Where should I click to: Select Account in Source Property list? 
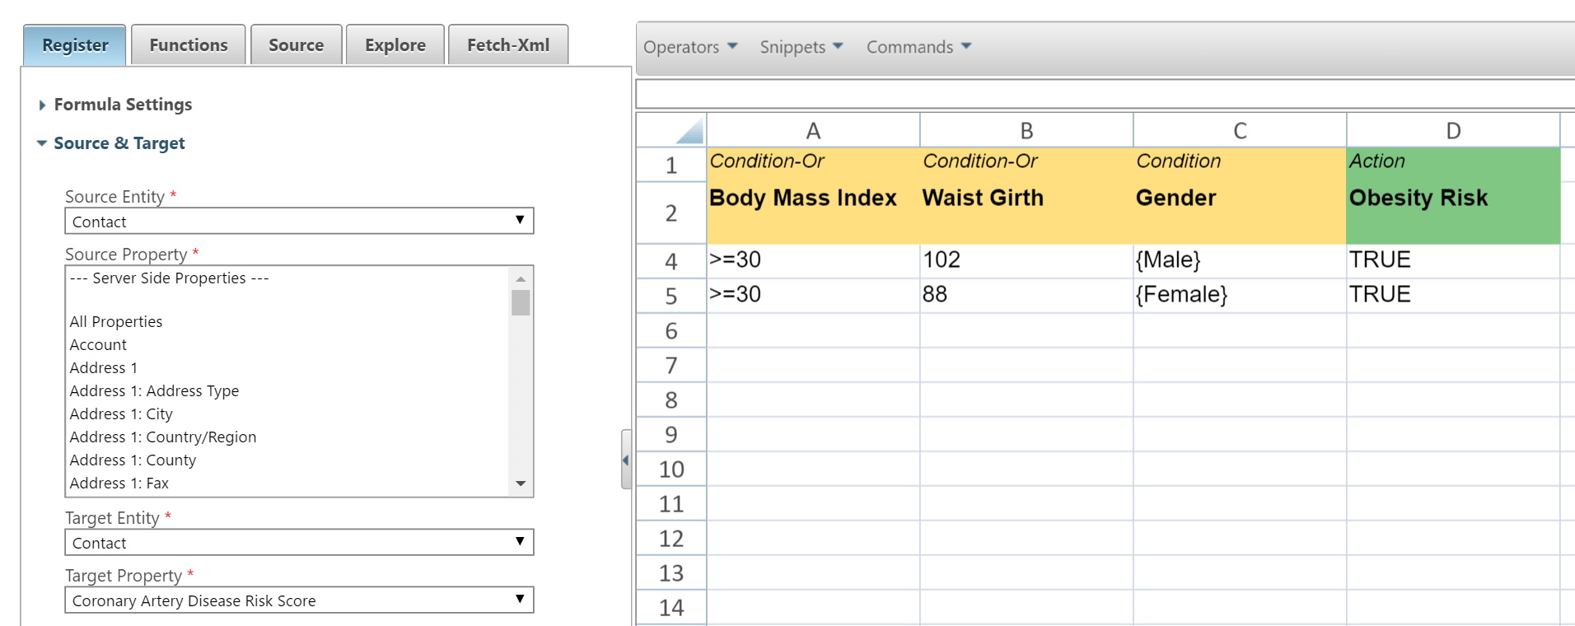coord(287,345)
